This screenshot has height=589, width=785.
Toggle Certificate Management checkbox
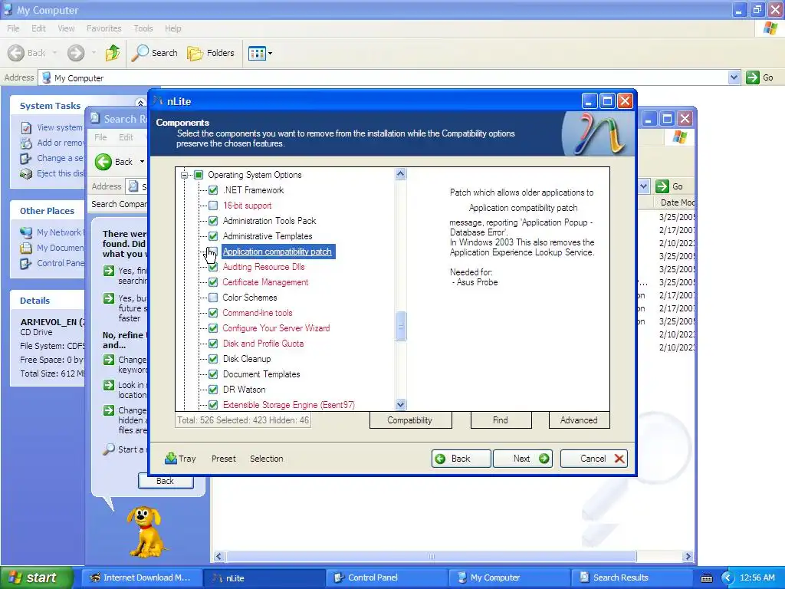pos(213,282)
